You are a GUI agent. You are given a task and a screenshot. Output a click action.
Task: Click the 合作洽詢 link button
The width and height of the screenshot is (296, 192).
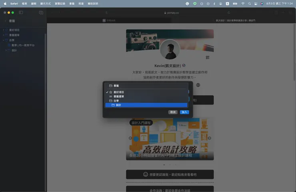(x=170, y=189)
